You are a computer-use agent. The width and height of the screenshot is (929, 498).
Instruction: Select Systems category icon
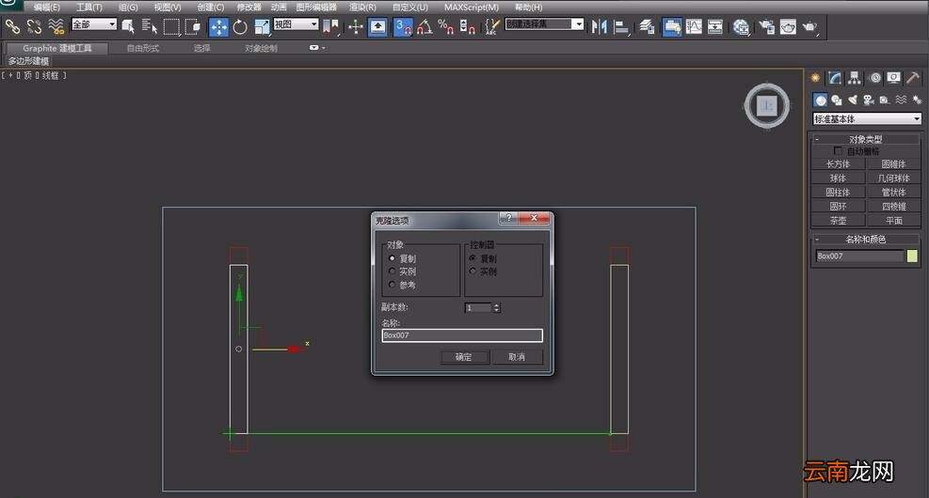[x=917, y=100]
